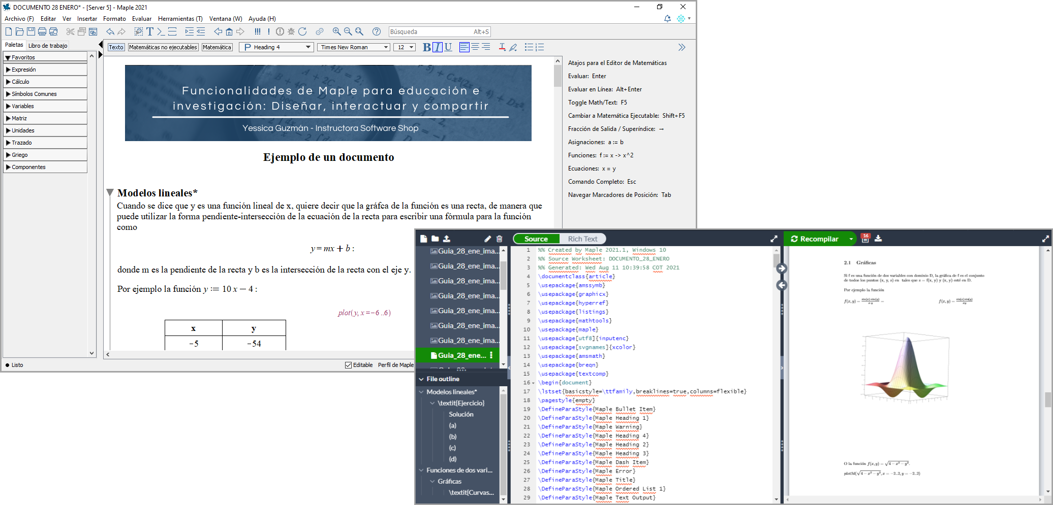Open the Insertar menu
The height and width of the screenshot is (505, 1053).
(x=87, y=19)
